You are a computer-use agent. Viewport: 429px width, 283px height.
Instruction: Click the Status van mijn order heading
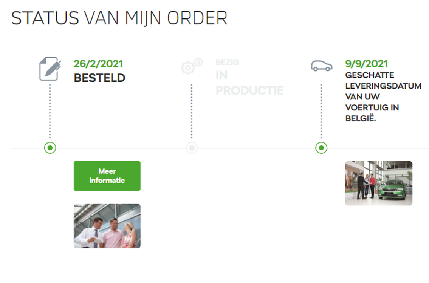[x=119, y=18]
